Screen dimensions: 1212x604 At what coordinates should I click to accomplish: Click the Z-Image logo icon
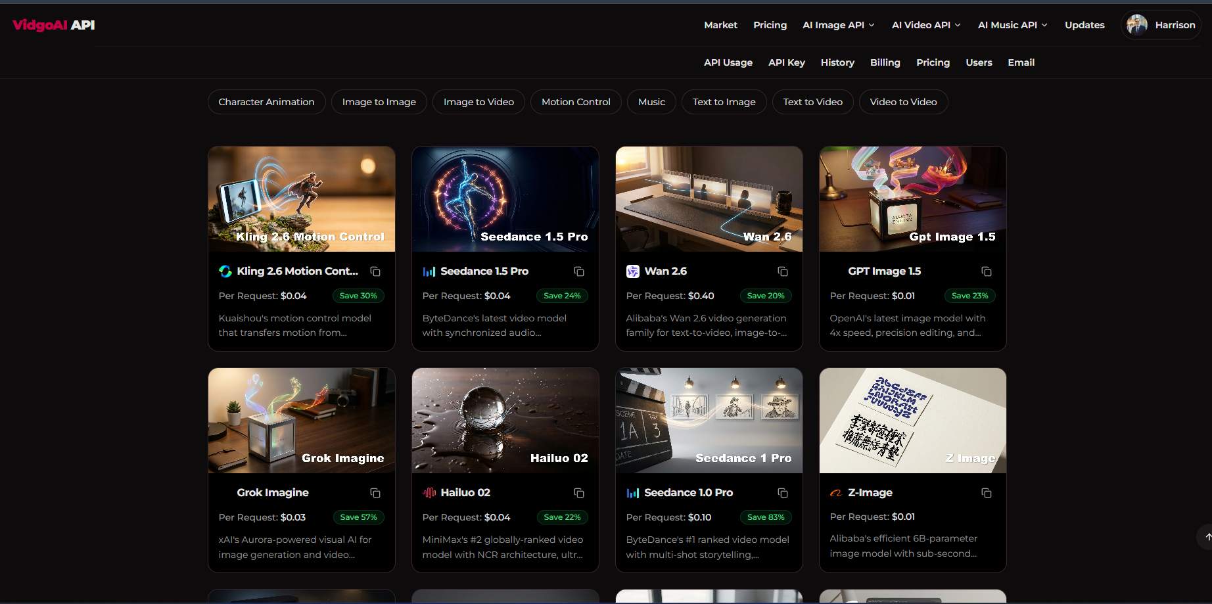(x=835, y=492)
